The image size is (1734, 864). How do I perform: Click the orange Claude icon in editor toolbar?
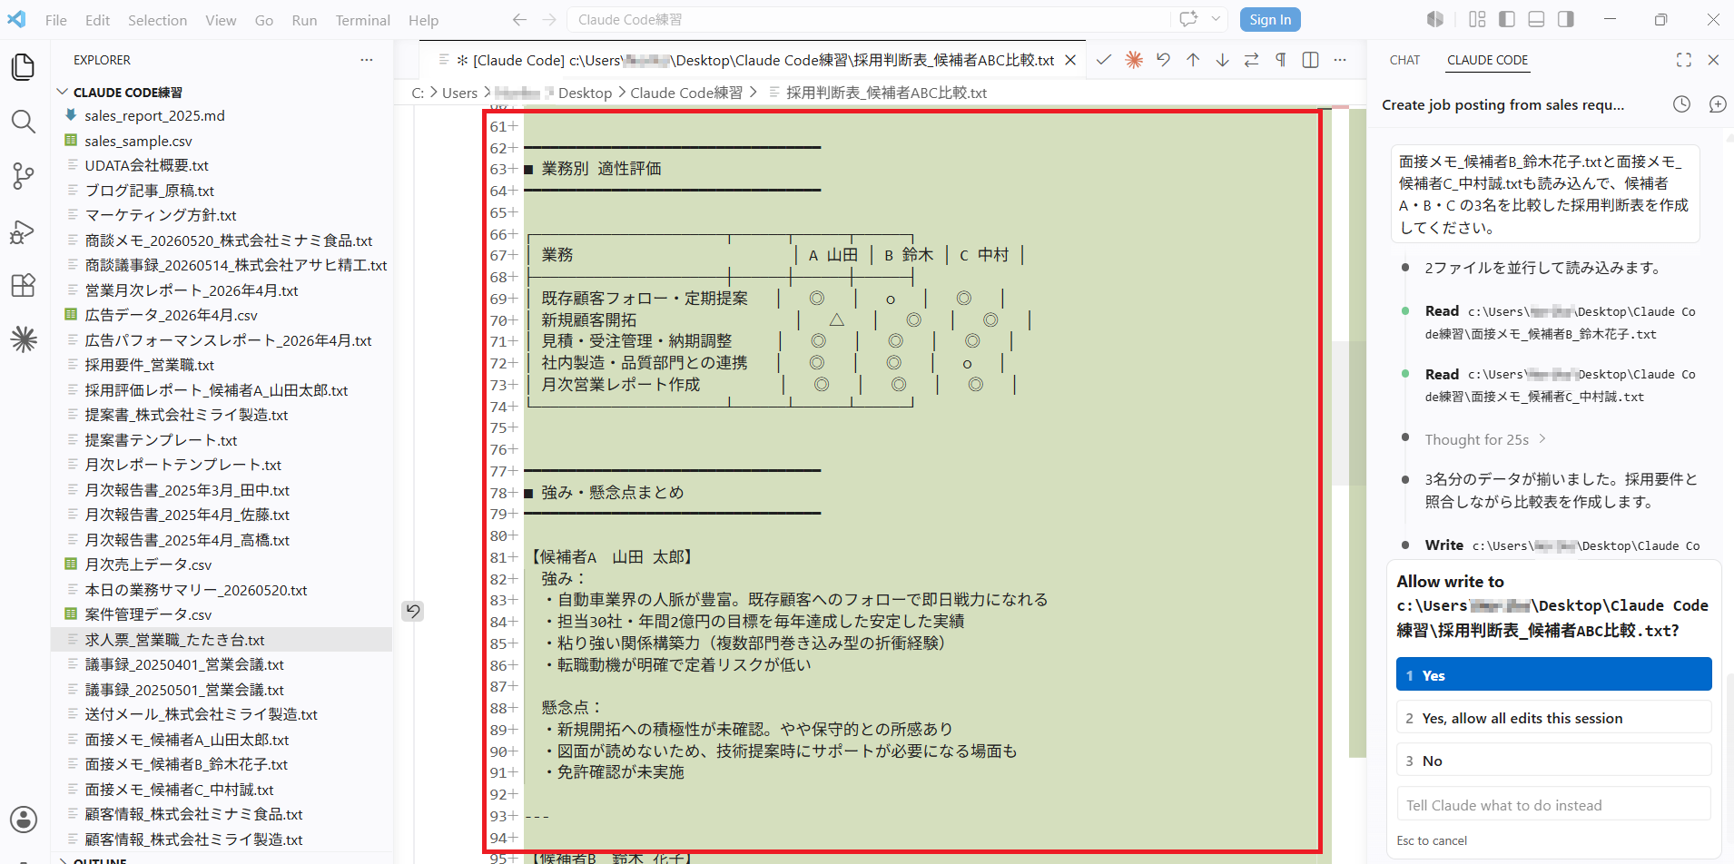pos(1134,60)
